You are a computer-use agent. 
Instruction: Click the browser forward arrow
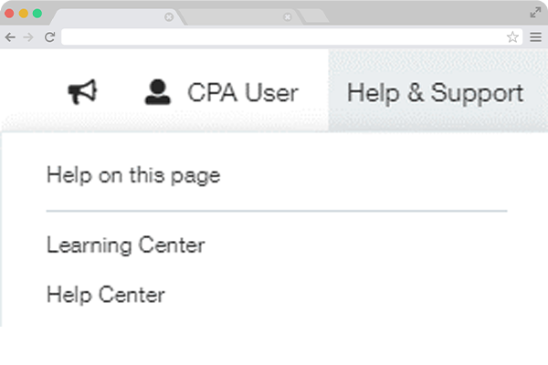(28, 37)
